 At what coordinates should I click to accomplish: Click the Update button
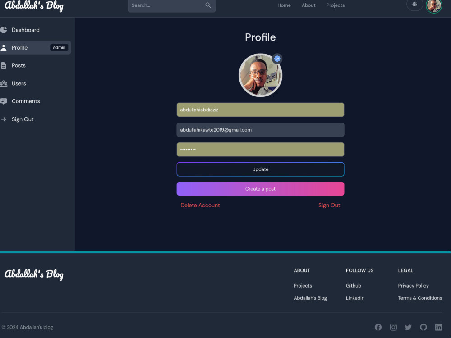260,169
